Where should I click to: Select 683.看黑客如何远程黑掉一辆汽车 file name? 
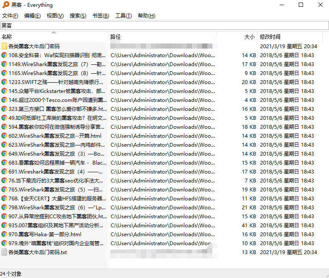[x=57, y=163]
